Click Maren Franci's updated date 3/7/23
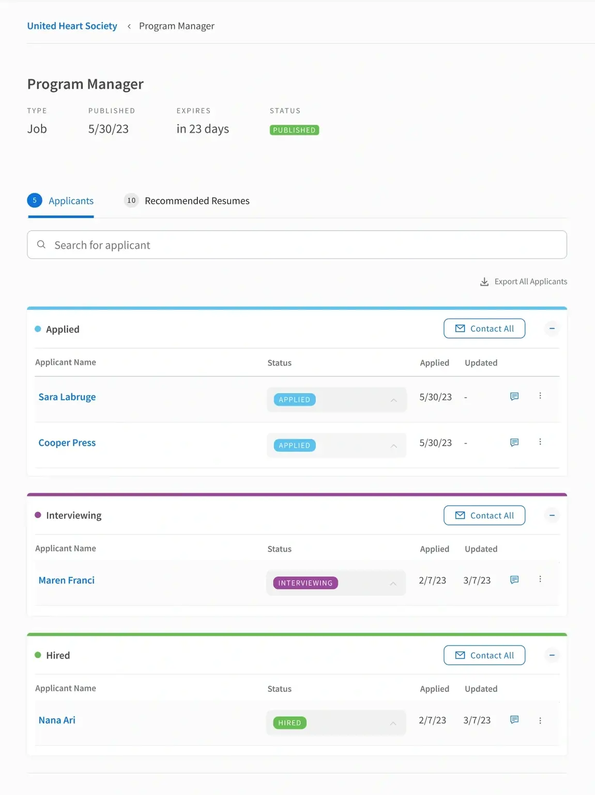This screenshot has width=595, height=795. 477,580
